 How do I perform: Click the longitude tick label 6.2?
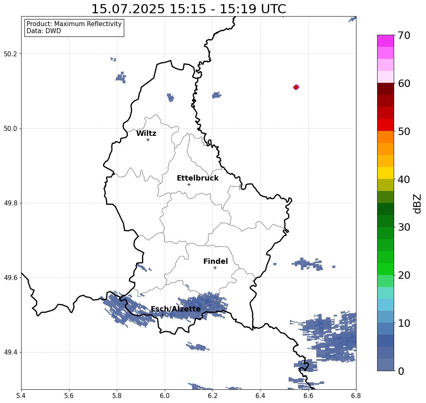(x=213, y=396)
